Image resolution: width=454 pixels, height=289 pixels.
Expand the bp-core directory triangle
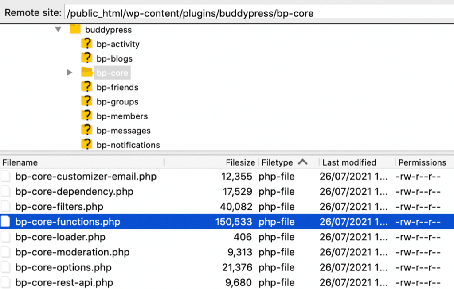point(70,72)
